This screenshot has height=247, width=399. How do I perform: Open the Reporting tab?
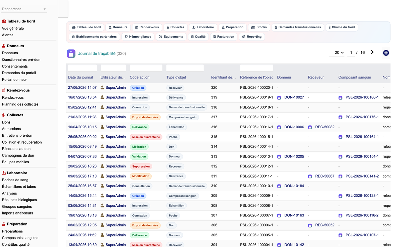click(252, 37)
